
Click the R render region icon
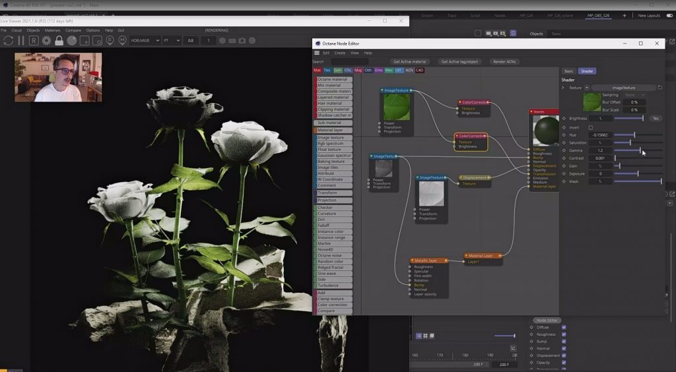point(34,40)
